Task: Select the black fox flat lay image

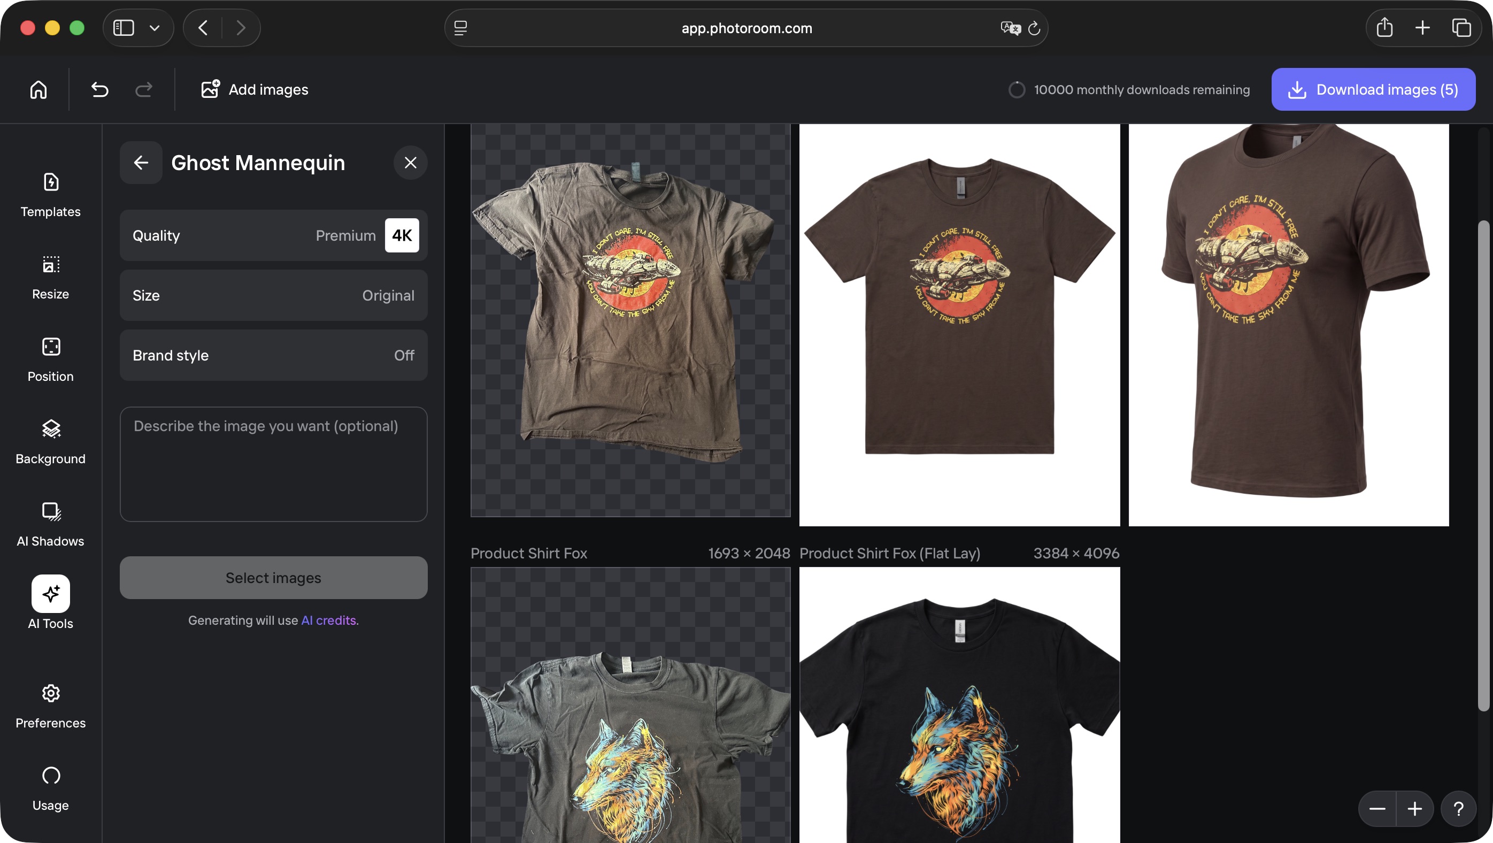Action: coord(959,705)
